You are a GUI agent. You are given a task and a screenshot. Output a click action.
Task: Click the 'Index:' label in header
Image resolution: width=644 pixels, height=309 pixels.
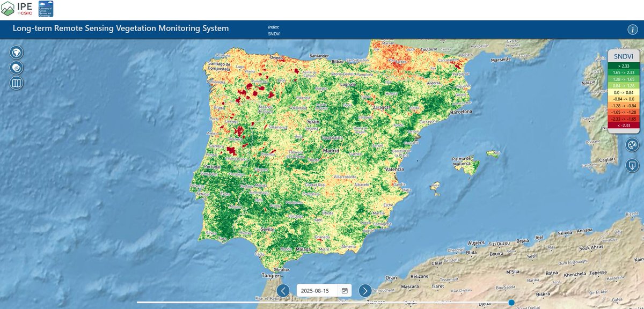pos(274,27)
